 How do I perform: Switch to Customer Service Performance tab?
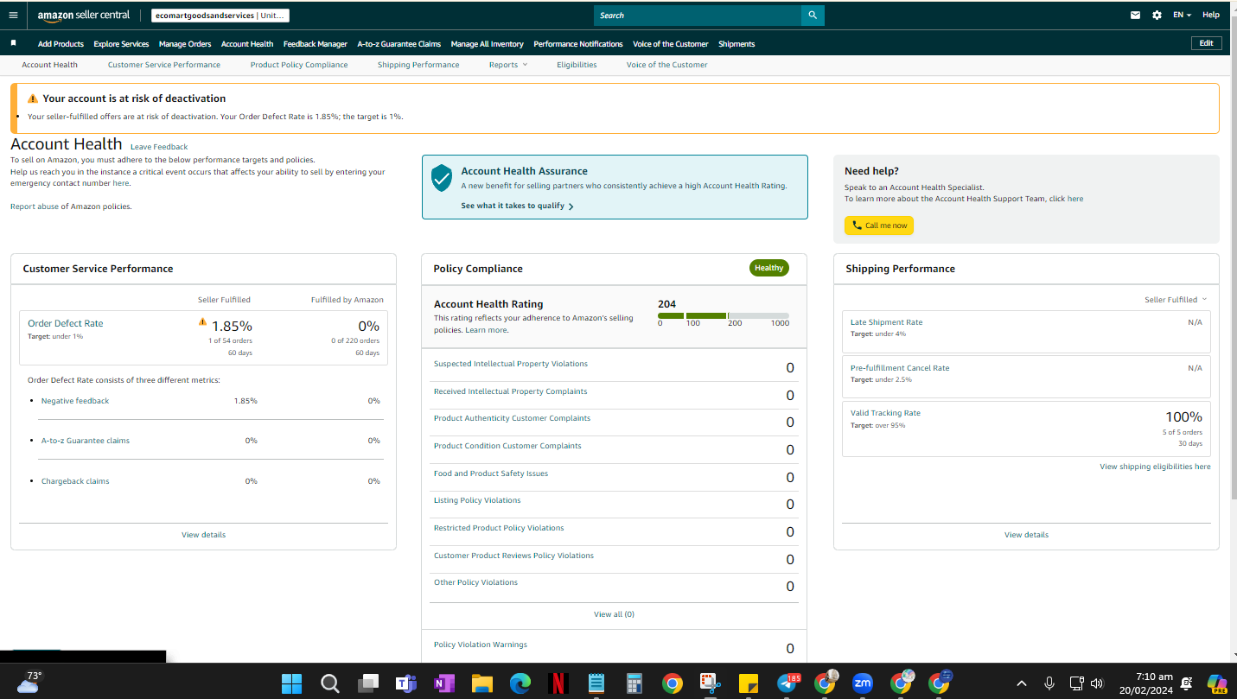coord(164,65)
